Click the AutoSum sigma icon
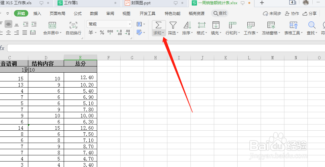 pos(159,25)
